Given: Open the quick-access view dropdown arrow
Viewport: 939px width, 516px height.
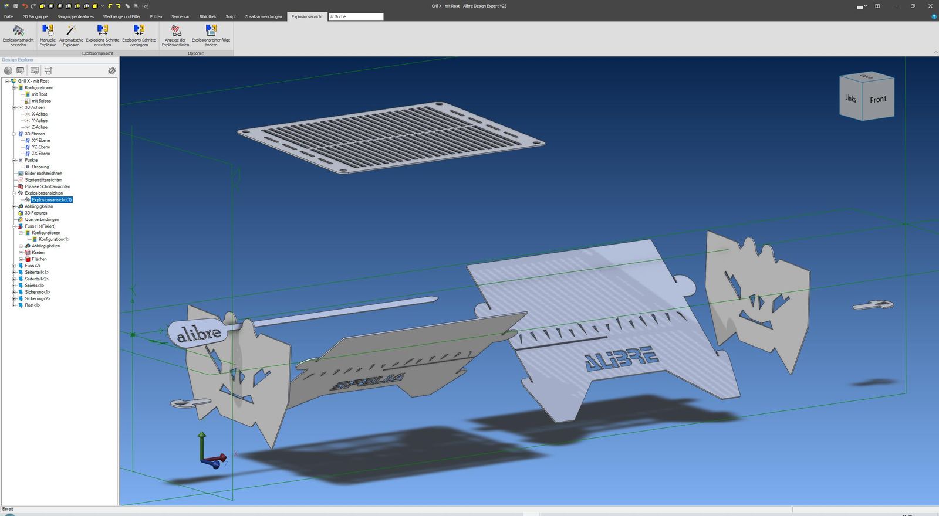Looking at the screenshot, I should [103, 6].
